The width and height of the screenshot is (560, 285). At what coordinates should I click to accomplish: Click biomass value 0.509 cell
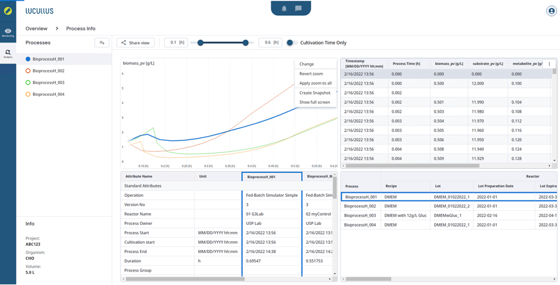tap(449, 158)
